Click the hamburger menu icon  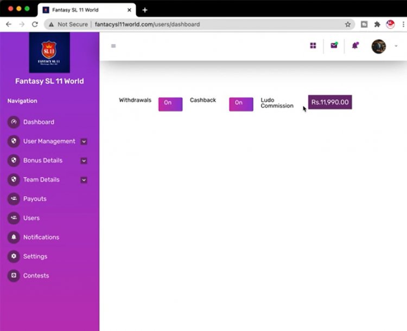tap(113, 46)
